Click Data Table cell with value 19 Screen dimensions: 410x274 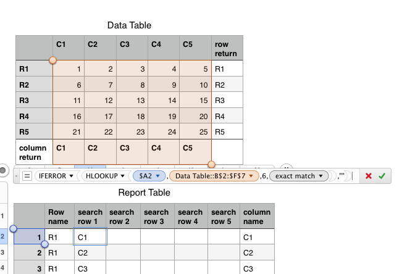(x=164, y=115)
